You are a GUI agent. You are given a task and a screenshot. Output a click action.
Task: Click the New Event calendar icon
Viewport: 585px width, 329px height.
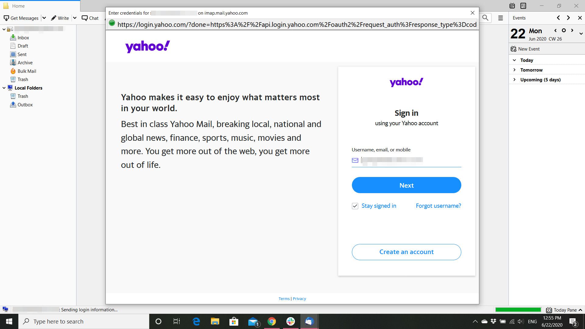[513, 49]
